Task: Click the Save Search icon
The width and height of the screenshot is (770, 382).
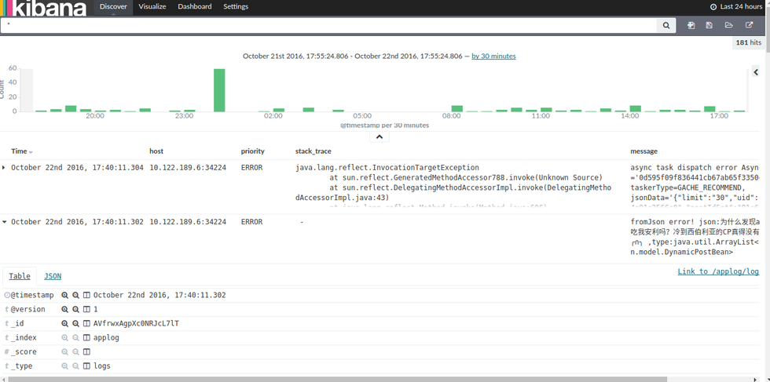Action: pos(709,25)
